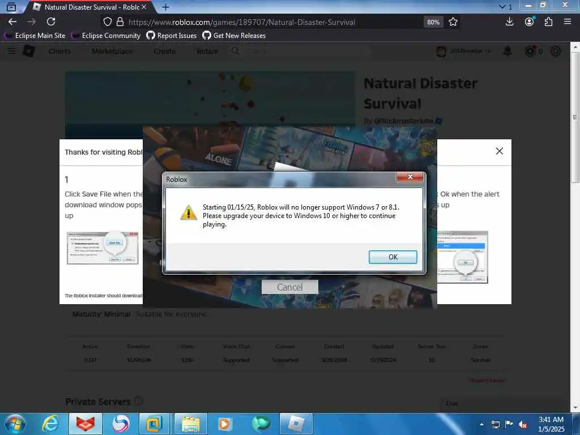Open the browser account icon
Viewport: 580px width, 435px height.
[x=530, y=22]
